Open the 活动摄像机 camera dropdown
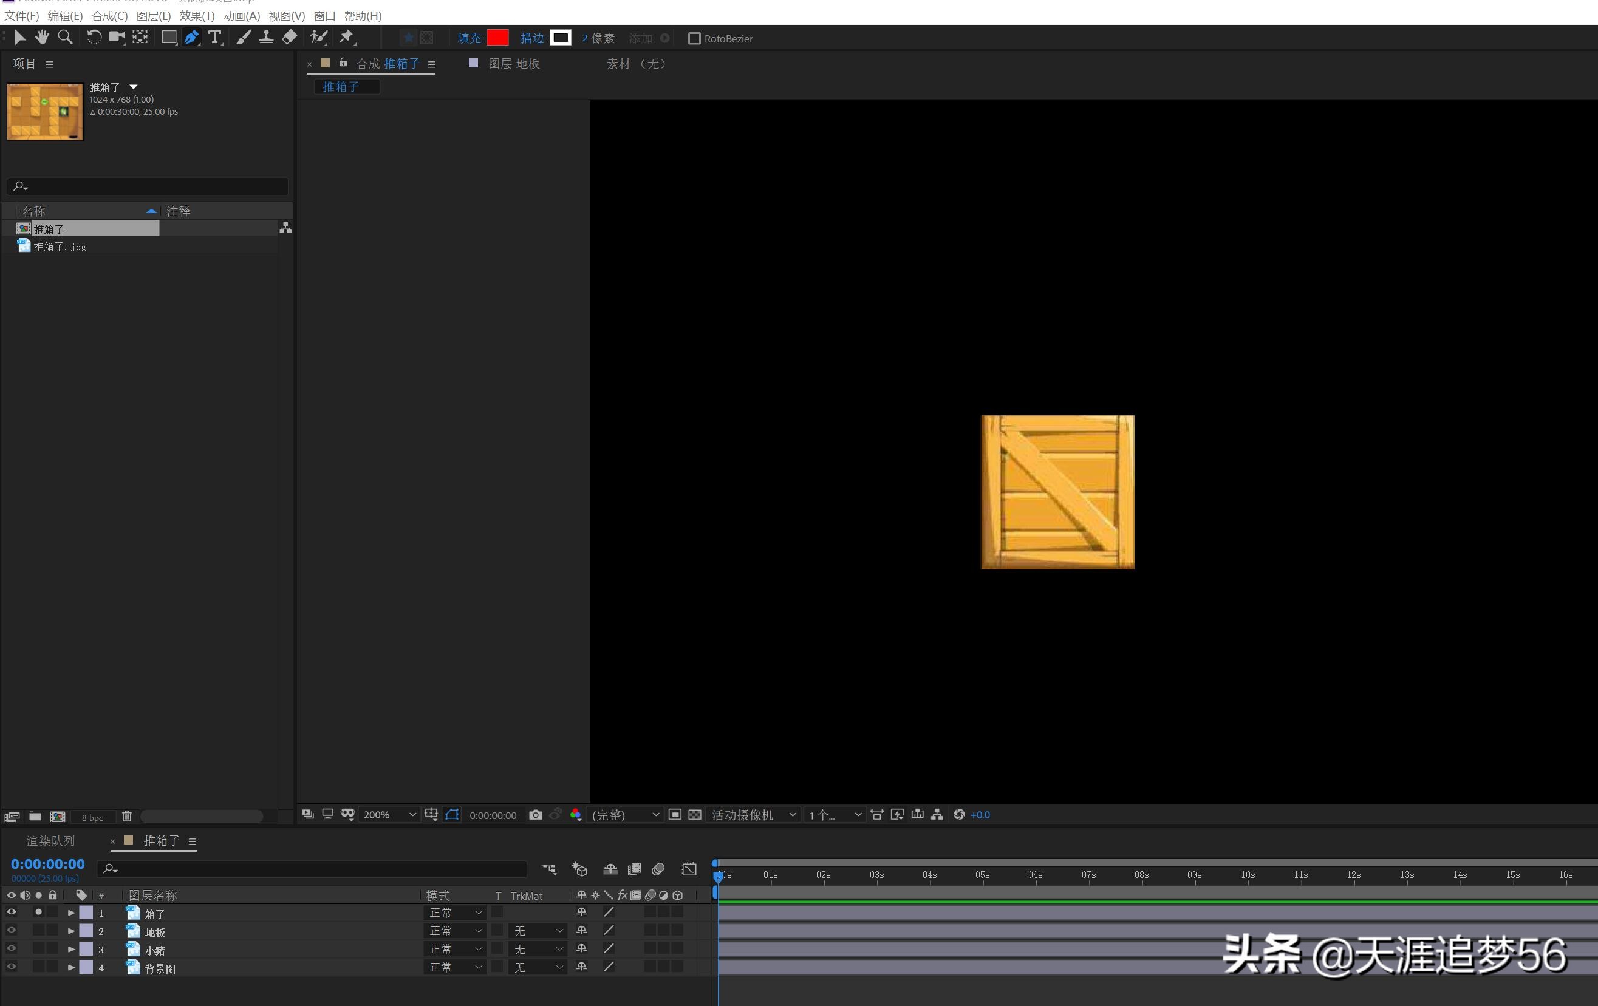The width and height of the screenshot is (1598, 1006). [753, 814]
